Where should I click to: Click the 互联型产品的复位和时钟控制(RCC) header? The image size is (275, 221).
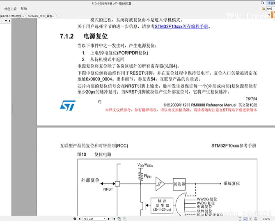[94, 146]
